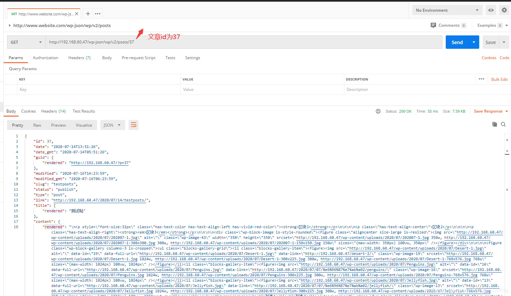
Task: Select Pretty view mode
Action: point(18,125)
